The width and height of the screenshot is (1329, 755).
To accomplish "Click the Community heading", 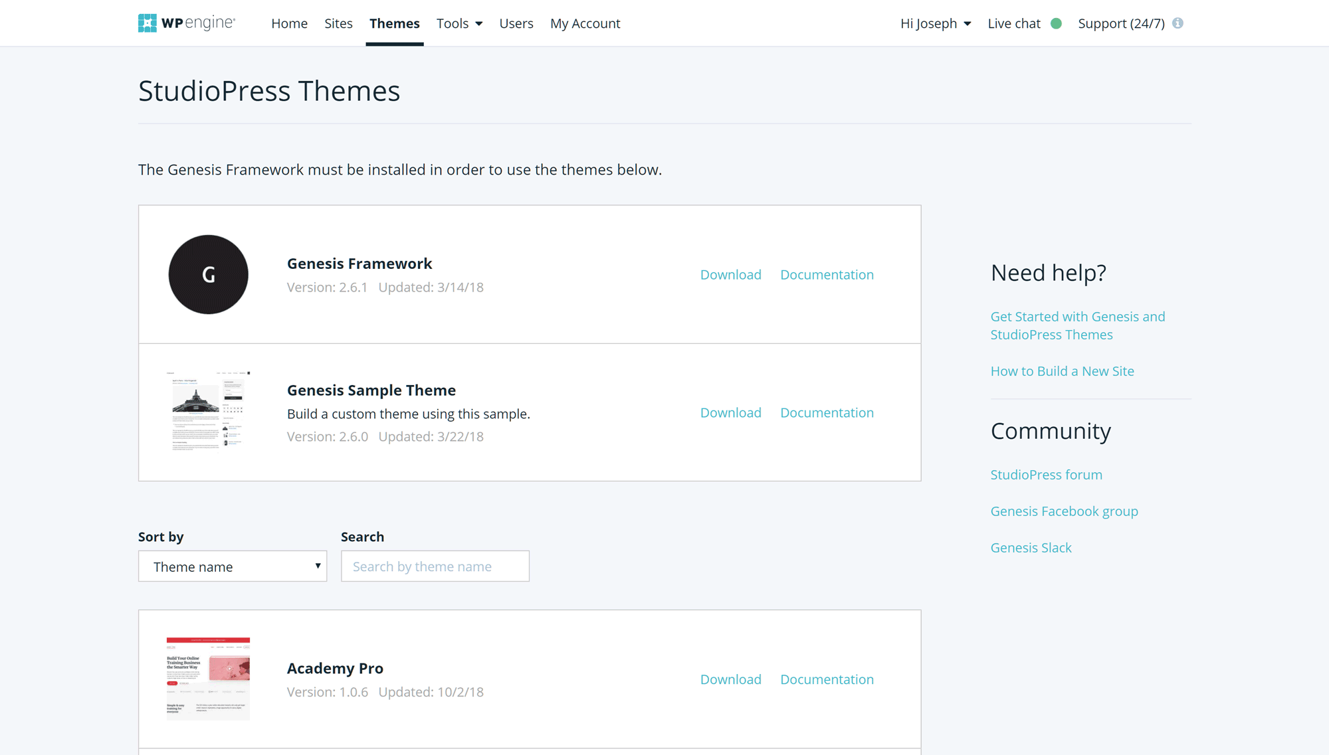I will [1051, 431].
